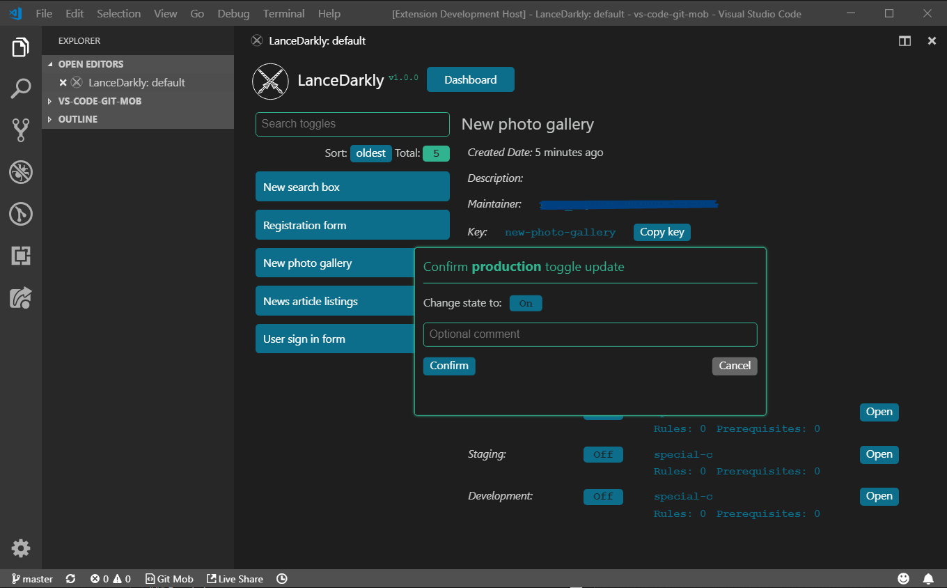Screen dimensions: 947x588
Task: Click the Total count badge showing 5
Action: (x=436, y=153)
